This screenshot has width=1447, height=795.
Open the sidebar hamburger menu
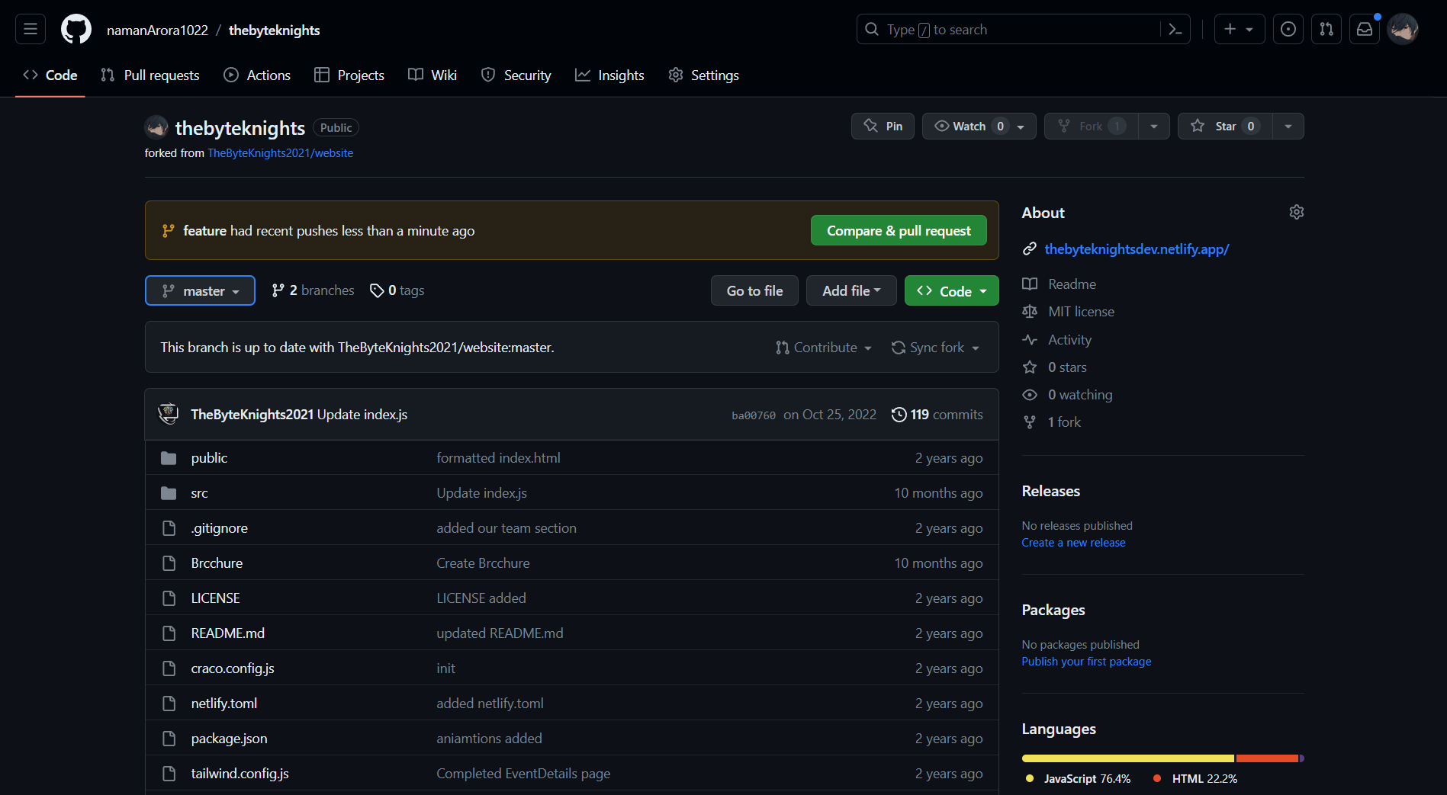pos(30,28)
